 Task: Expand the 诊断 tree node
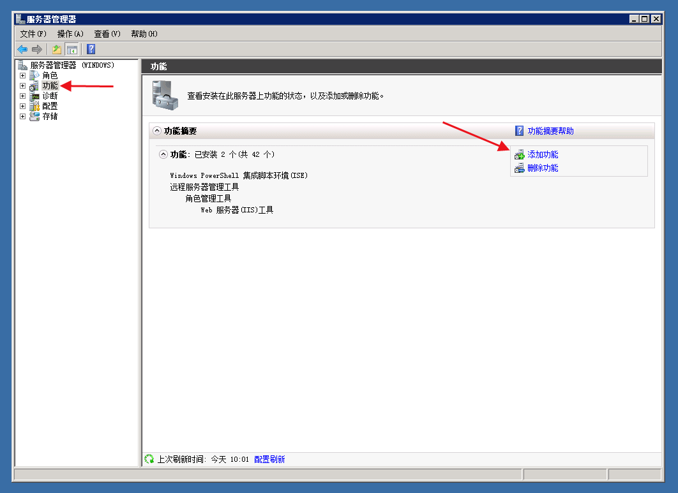[23, 96]
